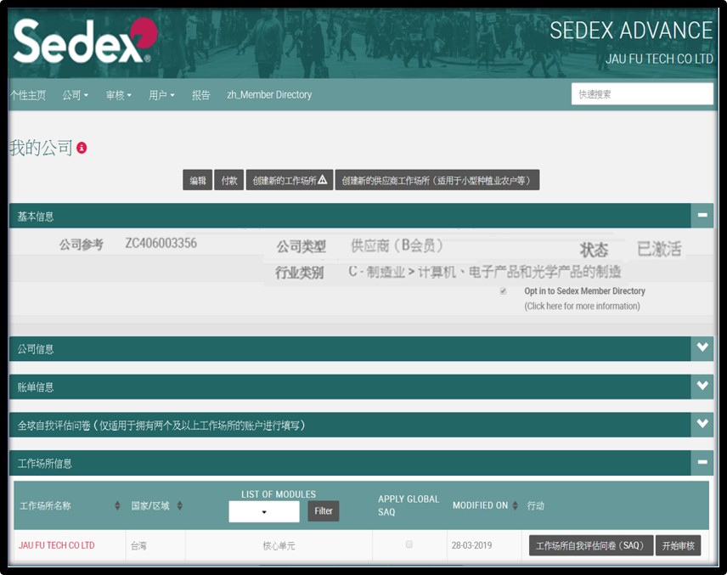Open the List of Modules dropdown
Viewport: 727px width, 575px height.
pos(264,512)
